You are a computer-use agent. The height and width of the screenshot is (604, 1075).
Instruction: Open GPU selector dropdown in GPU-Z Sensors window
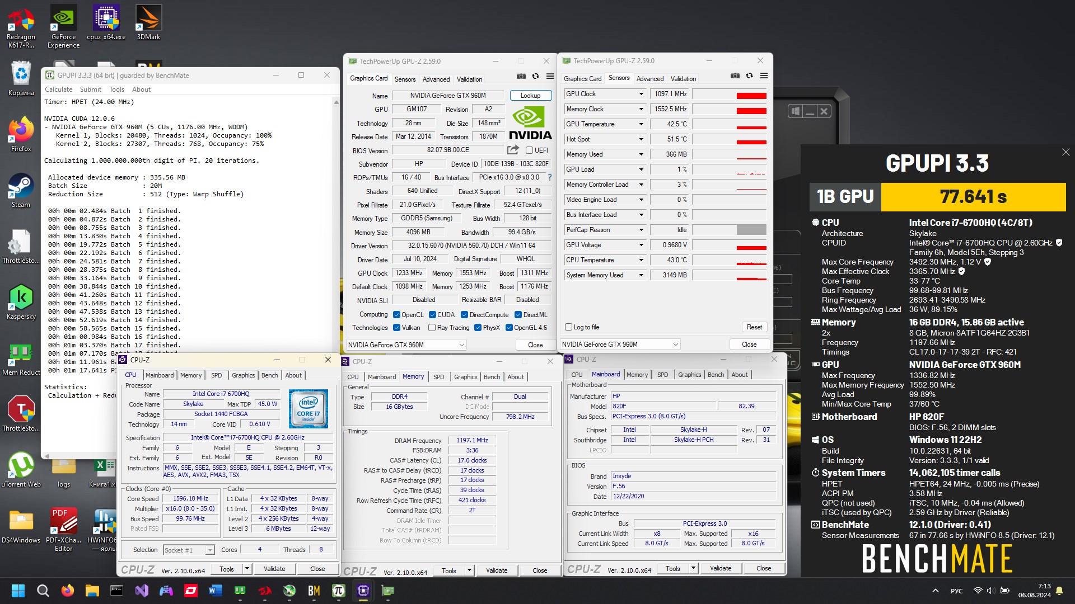pos(620,345)
